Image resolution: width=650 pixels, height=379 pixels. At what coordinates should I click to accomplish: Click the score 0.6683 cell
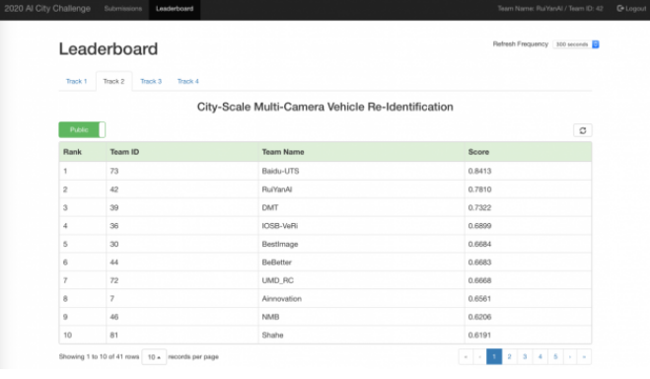[528, 263]
